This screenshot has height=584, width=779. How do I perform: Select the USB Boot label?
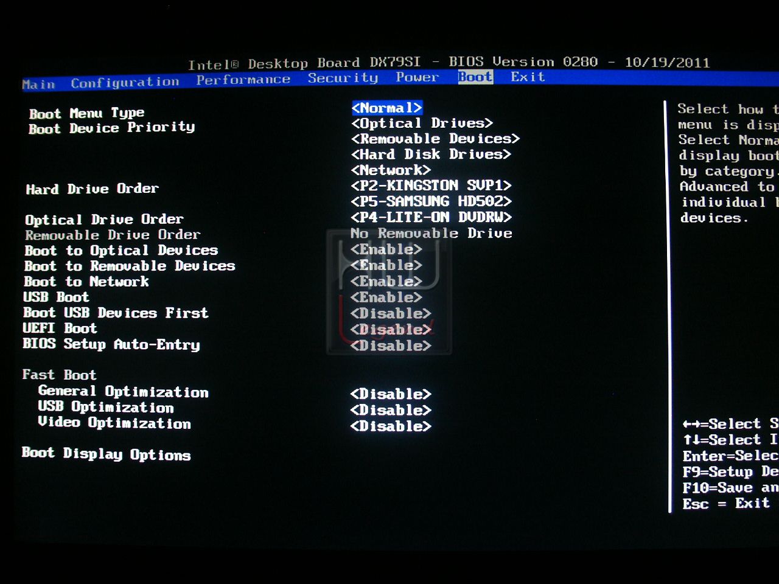coord(56,297)
